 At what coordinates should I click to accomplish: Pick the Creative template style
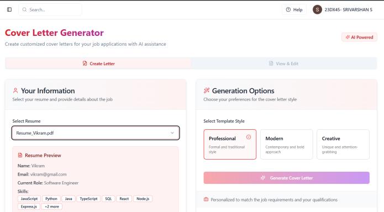click(343, 145)
